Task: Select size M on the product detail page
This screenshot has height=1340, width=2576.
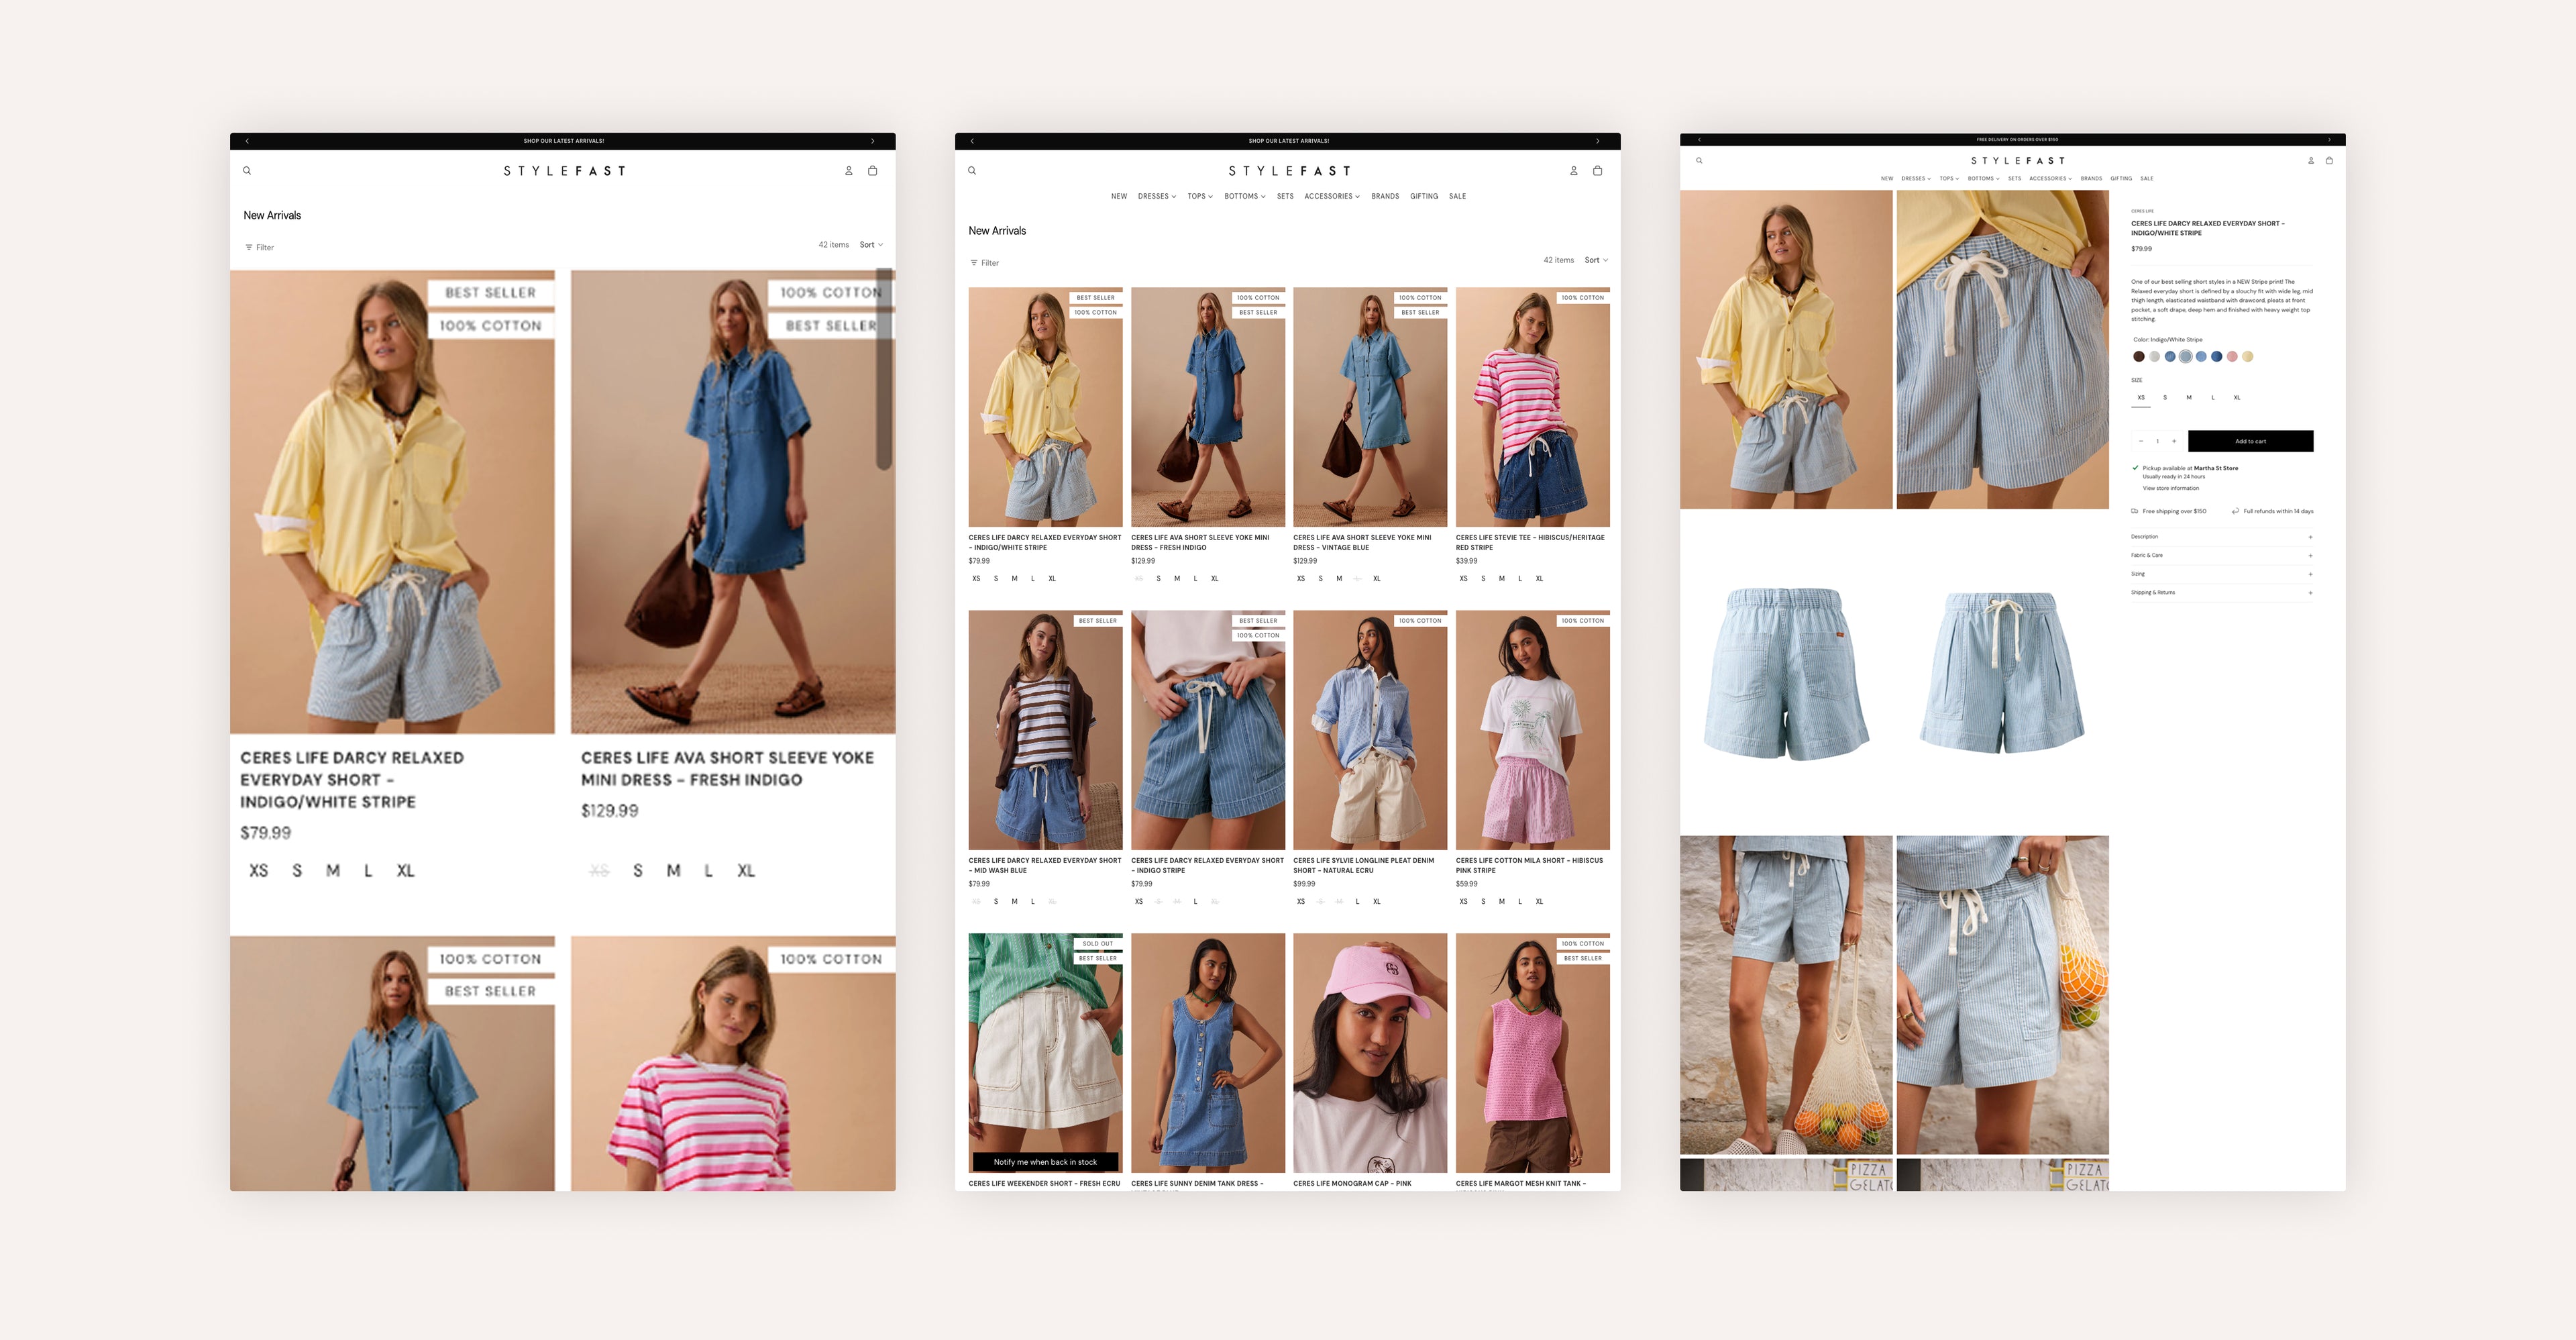Action: point(2189,398)
